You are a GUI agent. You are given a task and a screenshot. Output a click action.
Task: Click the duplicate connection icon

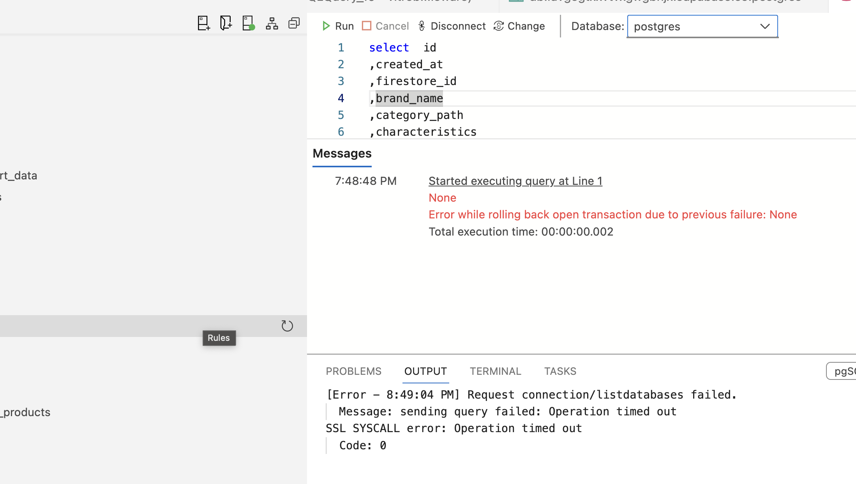click(x=293, y=23)
